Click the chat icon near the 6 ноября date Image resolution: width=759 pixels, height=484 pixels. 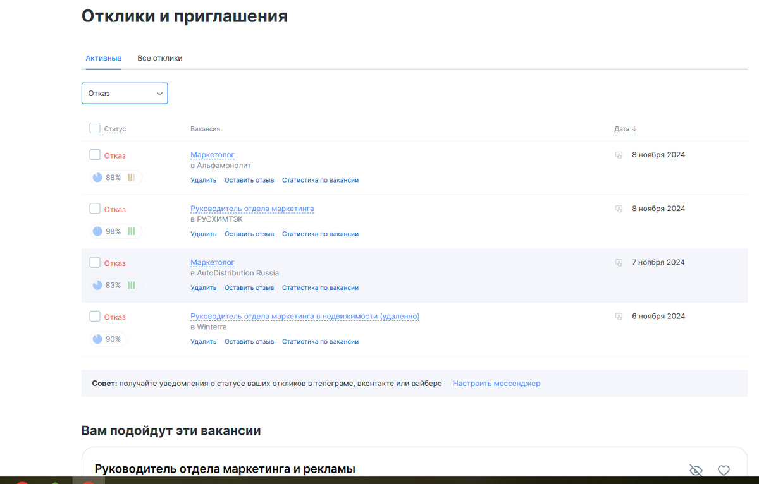pyautogui.click(x=618, y=316)
